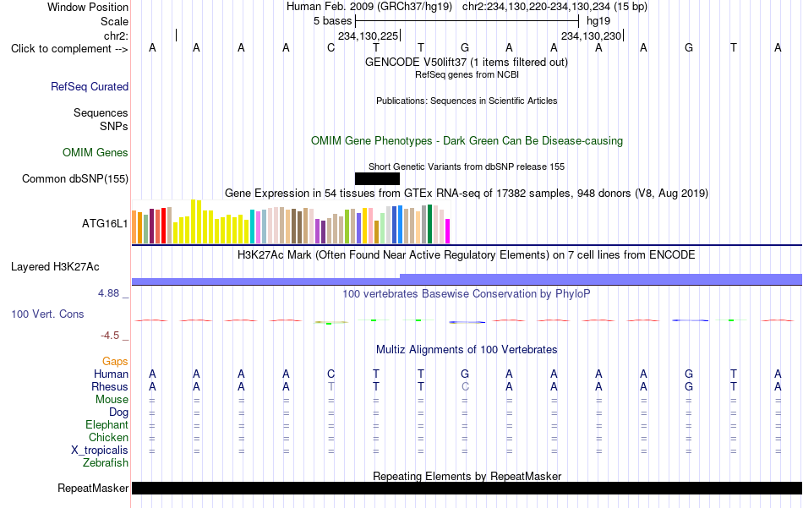Click the '5 bases' scale bar label
This screenshot has height=508, width=803.
[x=333, y=21]
